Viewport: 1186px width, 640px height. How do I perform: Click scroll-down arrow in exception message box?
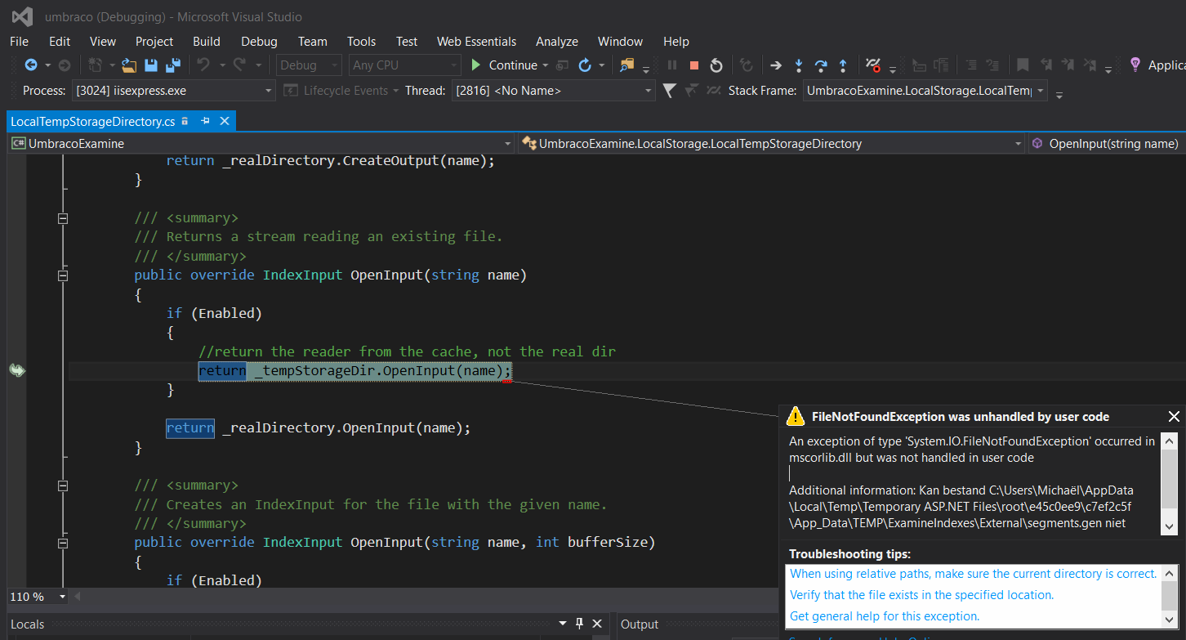(1169, 527)
